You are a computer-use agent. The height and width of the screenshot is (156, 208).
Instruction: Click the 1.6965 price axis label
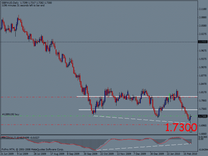pos(203,125)
